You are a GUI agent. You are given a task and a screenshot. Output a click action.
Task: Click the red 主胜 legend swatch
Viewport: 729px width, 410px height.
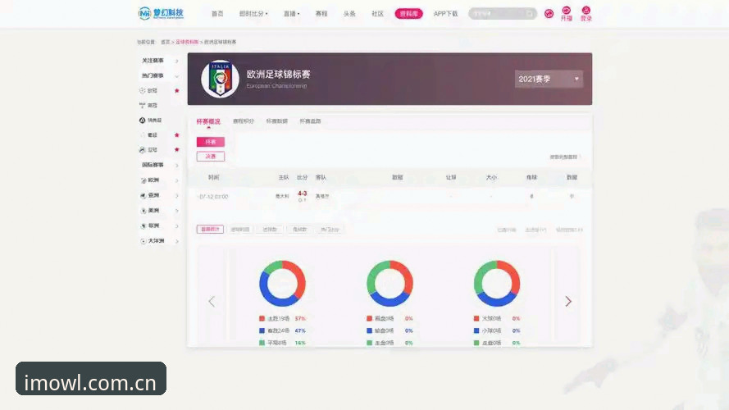pyautogui.click(x=262, y=318)
